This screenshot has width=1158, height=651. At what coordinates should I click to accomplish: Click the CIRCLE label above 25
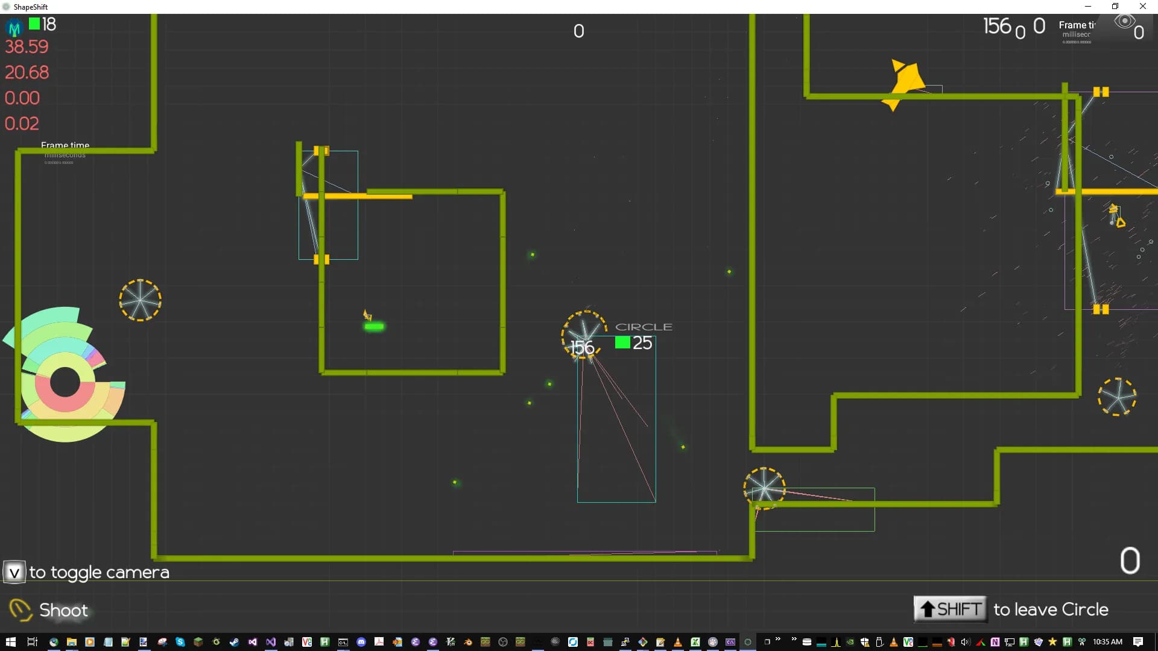(644, 327)
